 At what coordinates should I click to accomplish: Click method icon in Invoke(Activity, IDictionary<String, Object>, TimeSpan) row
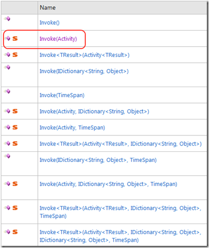(x=7, y=183)
